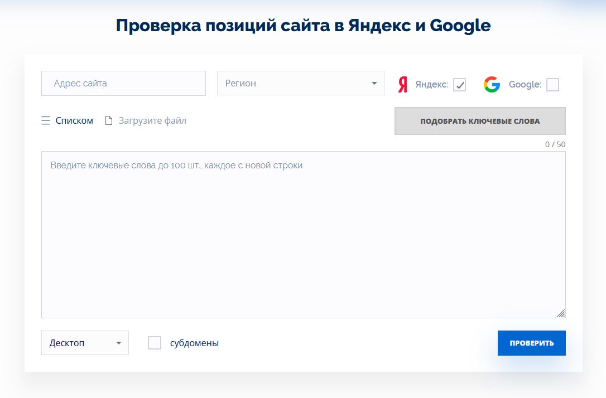Click the multicolored Google "G" logo
The image size is (606, 398).
491,84
